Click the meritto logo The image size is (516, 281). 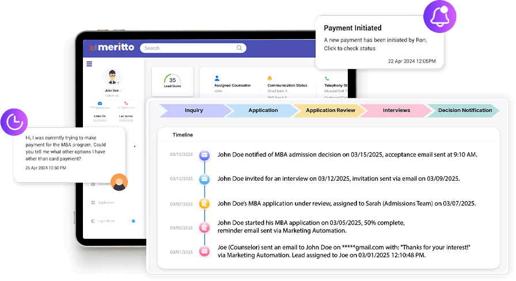(112, 47)
